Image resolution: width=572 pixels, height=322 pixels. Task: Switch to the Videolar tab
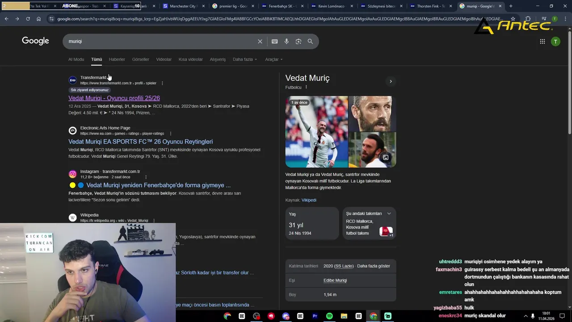[x=164, y=59]
